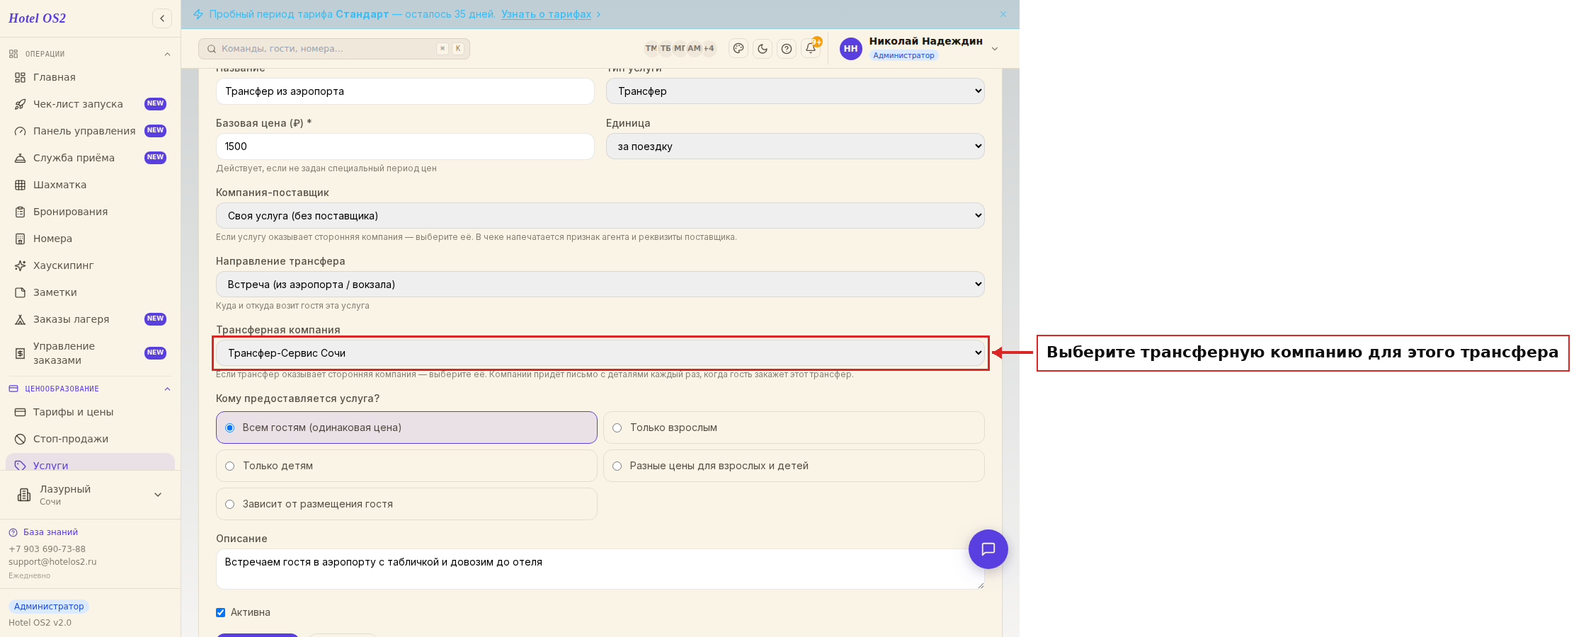Click the Hotel OS2 logo
The width and height of the screenshot is (1586, 637).
pyautogui.click(x=37, y=18)
